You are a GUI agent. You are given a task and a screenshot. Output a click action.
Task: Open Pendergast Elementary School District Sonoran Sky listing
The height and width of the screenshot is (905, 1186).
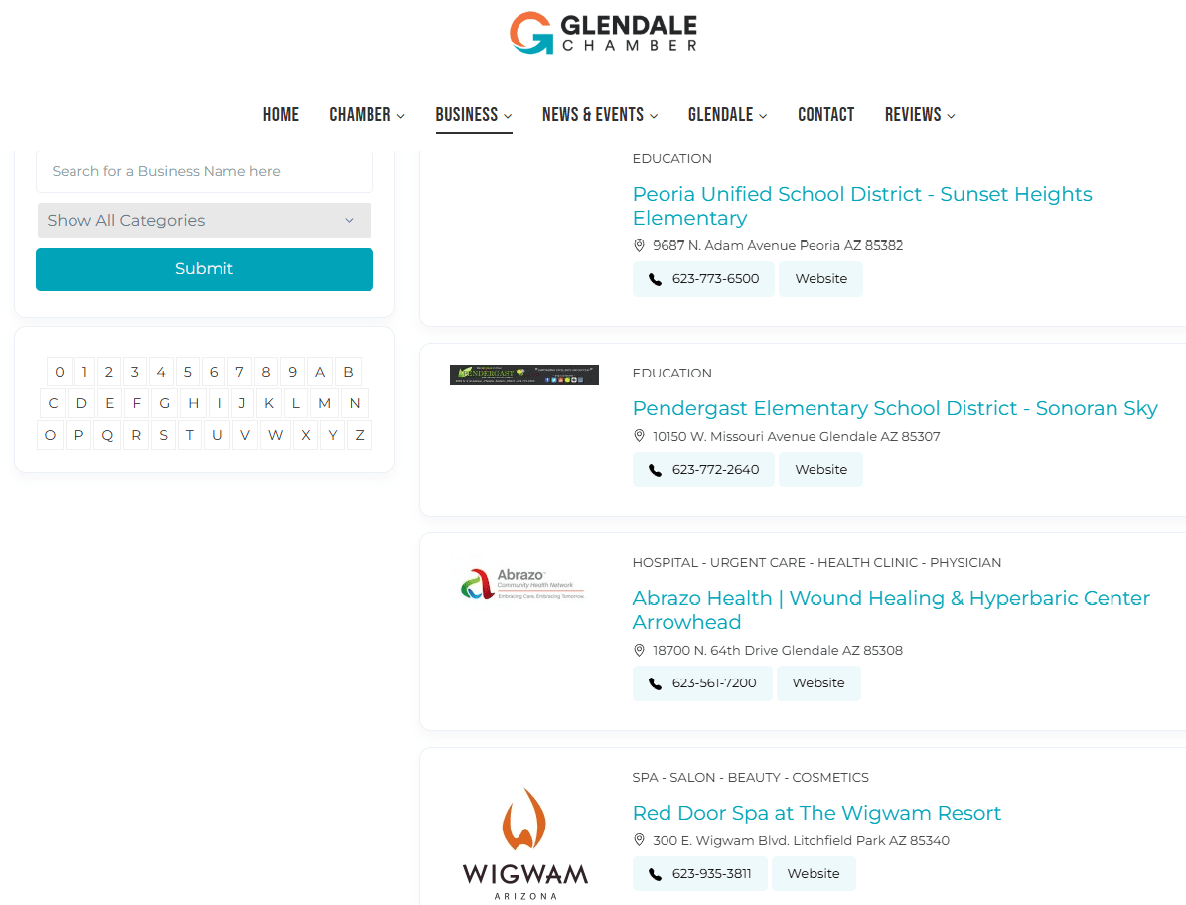coord(895,408)
